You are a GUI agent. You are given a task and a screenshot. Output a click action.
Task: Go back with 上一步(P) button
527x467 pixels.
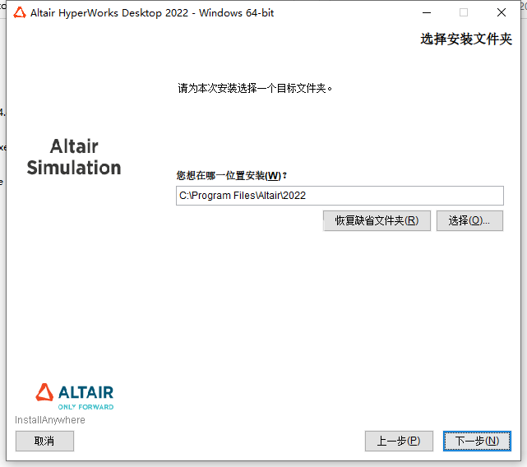click(x=399, y=441)
